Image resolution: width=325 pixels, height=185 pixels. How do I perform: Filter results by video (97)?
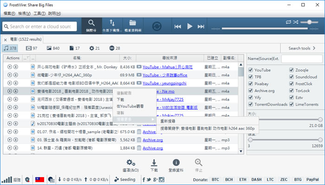point(32,48)
